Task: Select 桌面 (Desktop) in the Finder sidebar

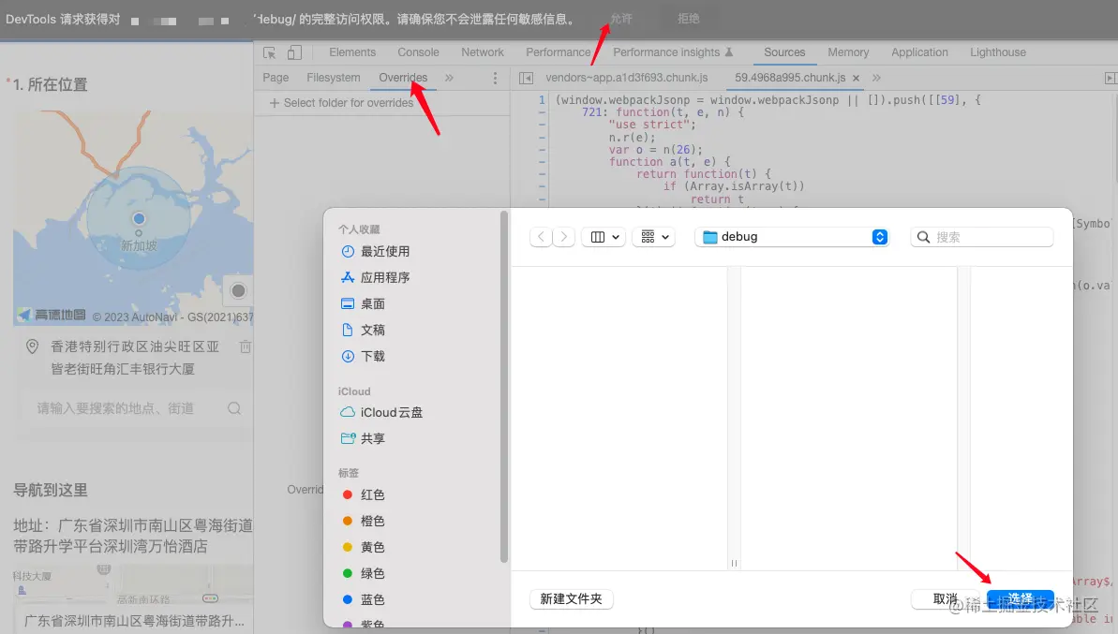Action: tap(374, 303)
